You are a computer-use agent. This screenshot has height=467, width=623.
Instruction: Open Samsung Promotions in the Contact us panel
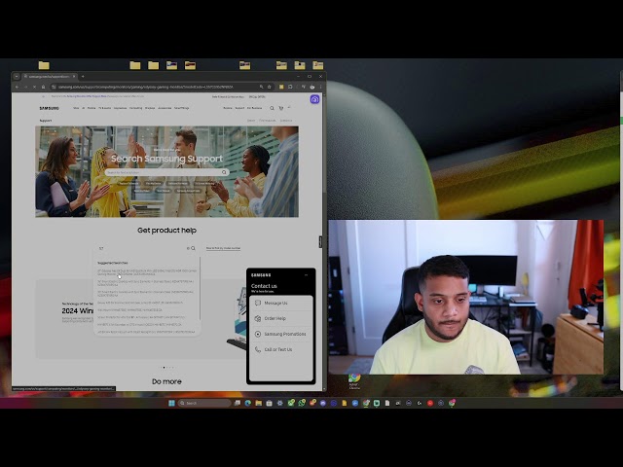pos(281,334)
